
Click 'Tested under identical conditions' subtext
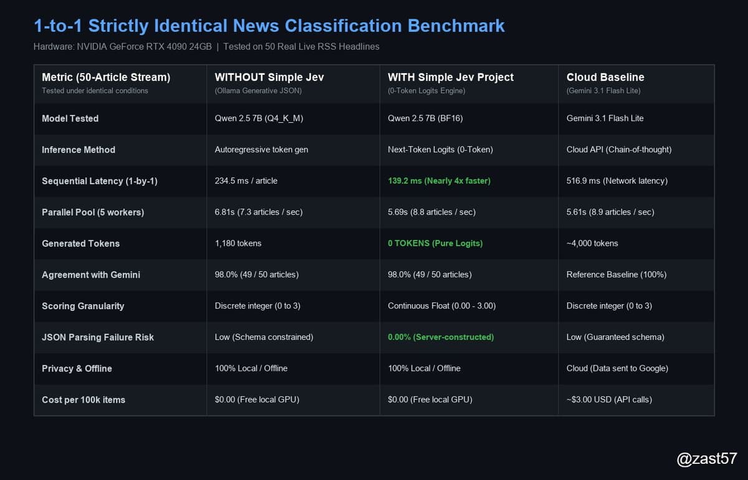tap(95, 91)
